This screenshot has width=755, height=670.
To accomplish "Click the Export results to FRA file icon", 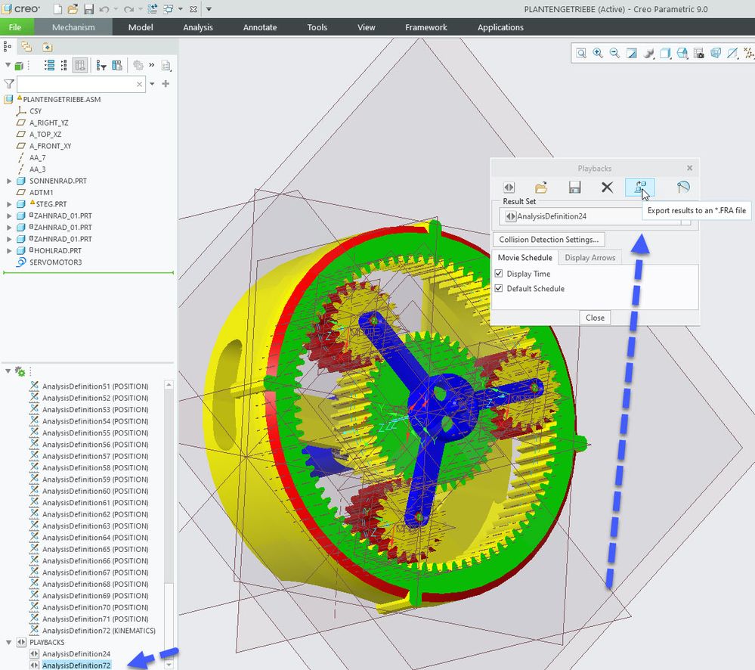I will pyautogui.click(x=639, y=188).
